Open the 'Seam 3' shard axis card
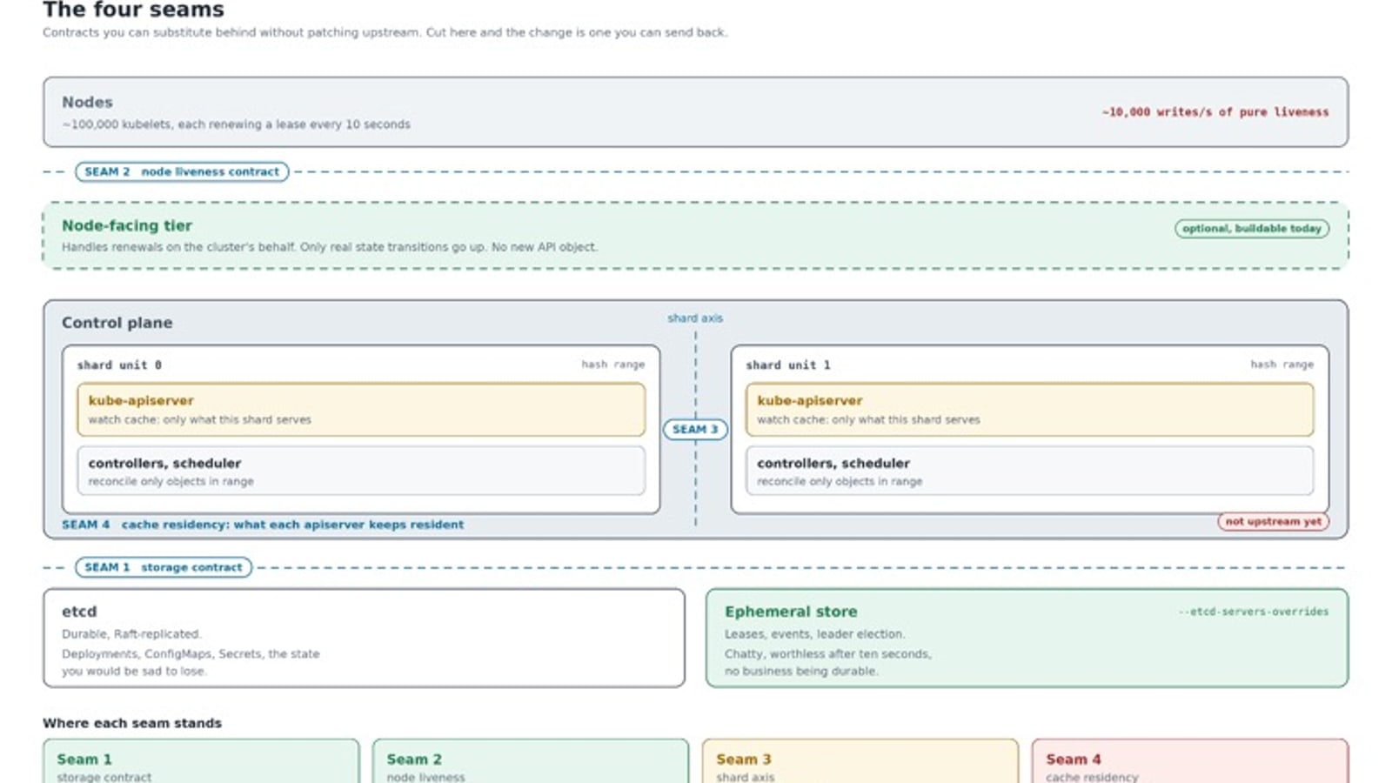Viewport: 1392px width, 783px height. (860, 761)
